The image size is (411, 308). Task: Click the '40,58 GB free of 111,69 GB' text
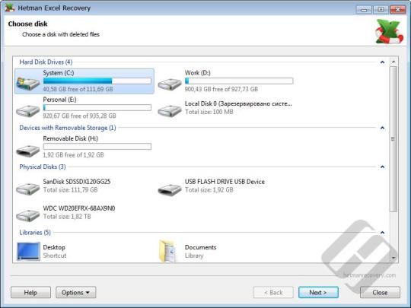(78, 89)
